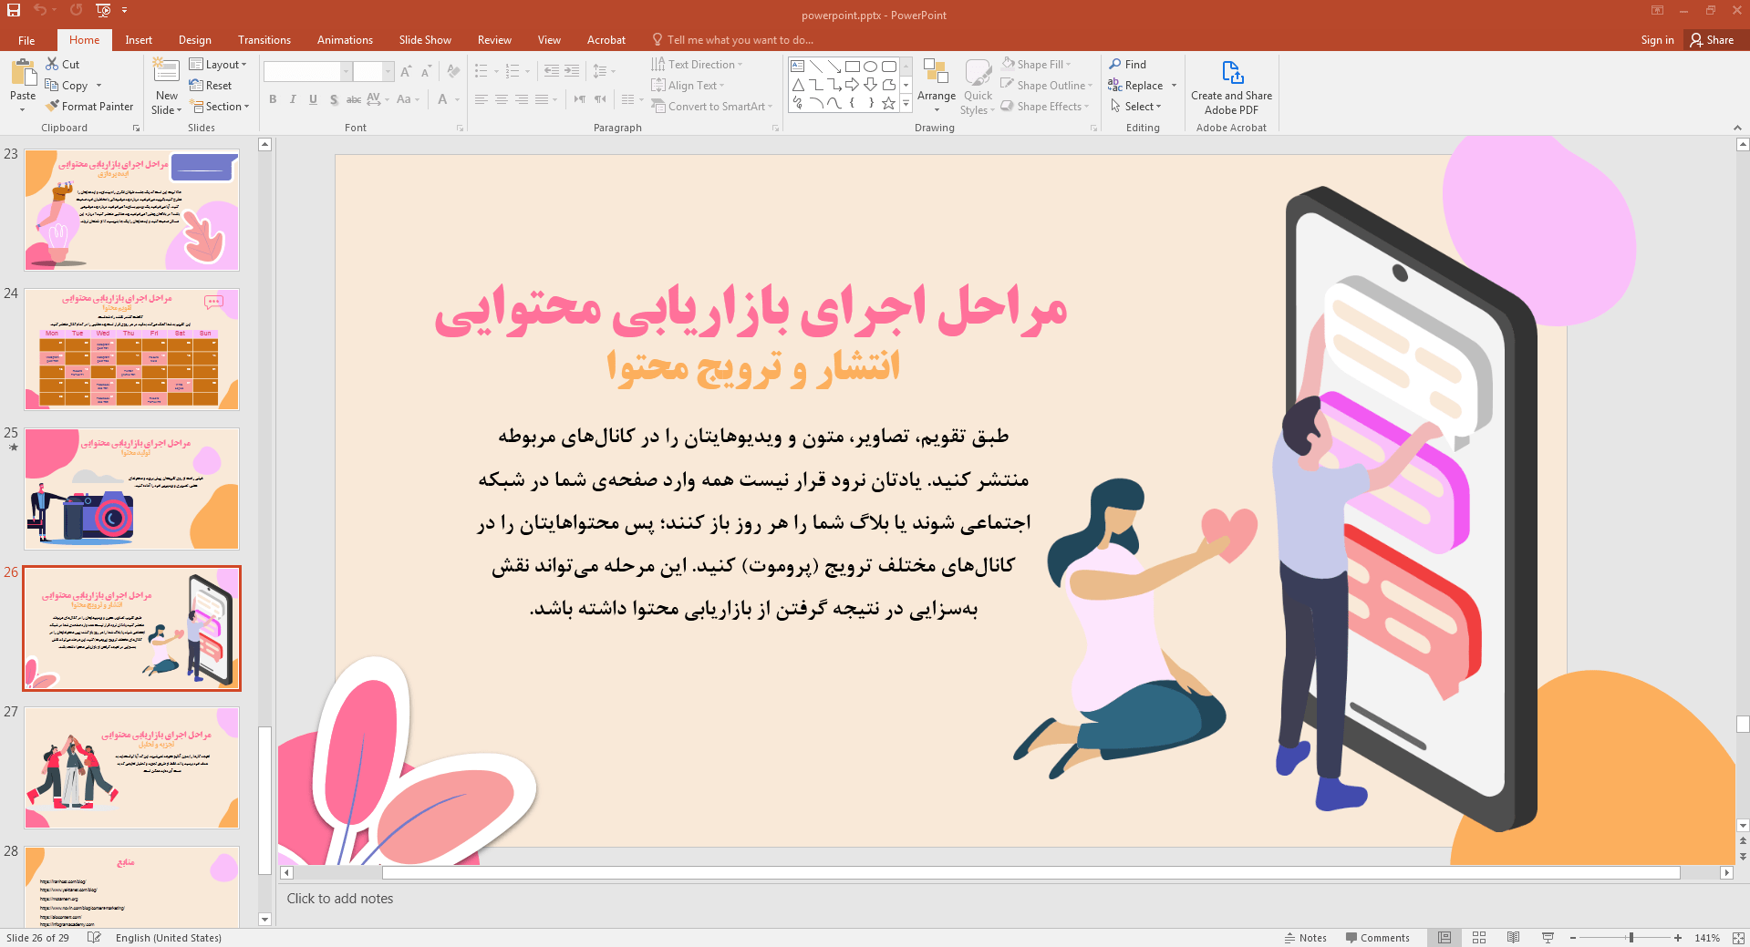Select the rectangle shape in gallery
The image size is (1750, 947).
[x=852, y=67]
